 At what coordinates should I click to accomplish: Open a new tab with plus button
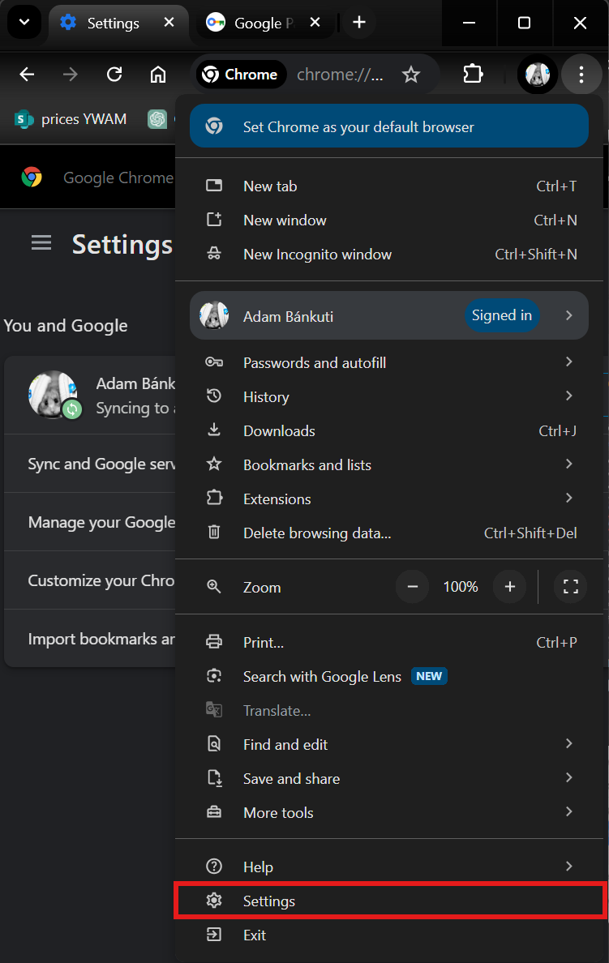pos(359,23)
